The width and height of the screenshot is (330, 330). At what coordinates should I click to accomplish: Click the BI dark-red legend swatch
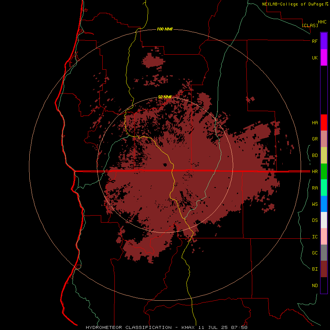click(324, 269)
